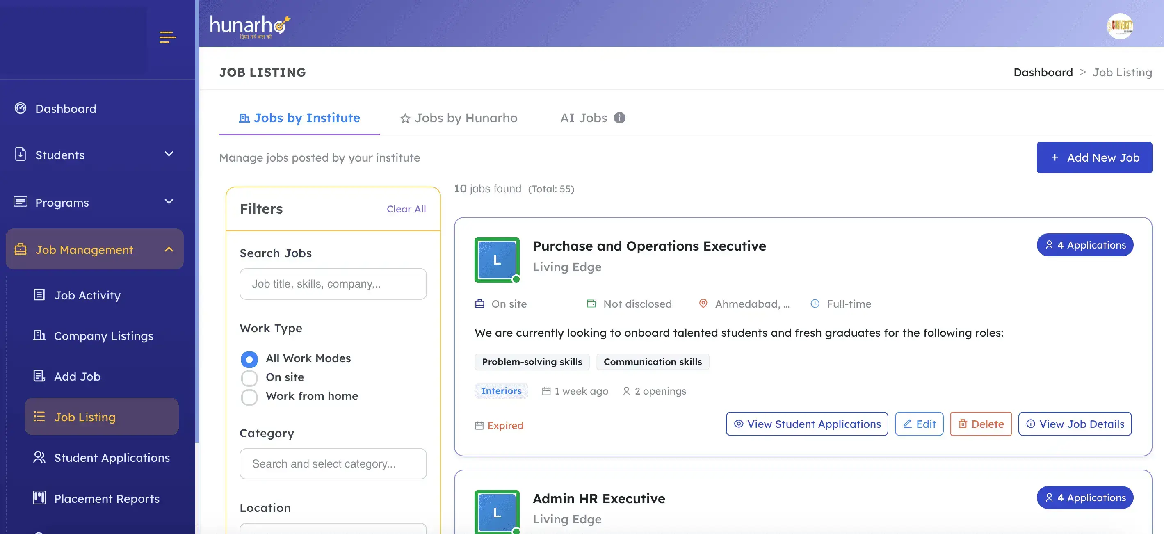Click the Purchase and Operations Executive title
Viewport: 1164px width, 534px height.
649,246
